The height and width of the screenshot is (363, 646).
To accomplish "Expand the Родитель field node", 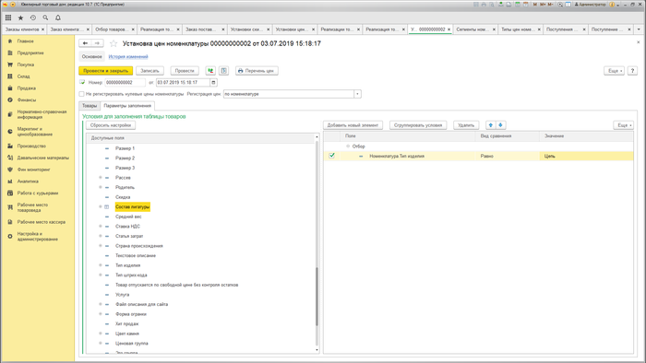I will tap(100, 187).
